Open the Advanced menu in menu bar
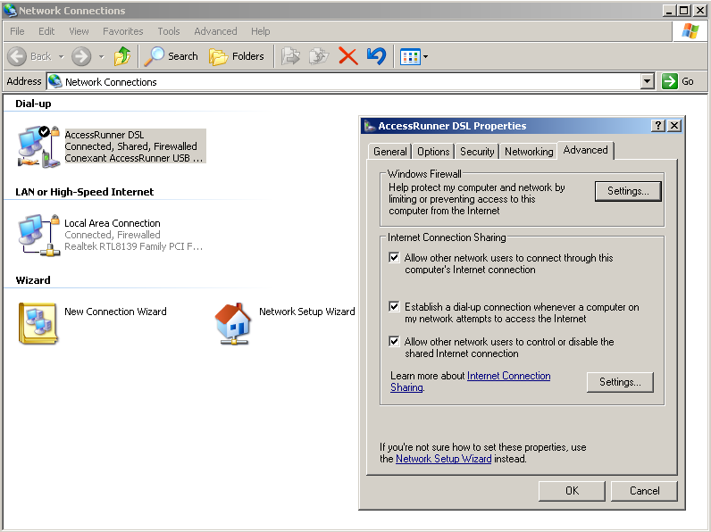 coord(215,31)
